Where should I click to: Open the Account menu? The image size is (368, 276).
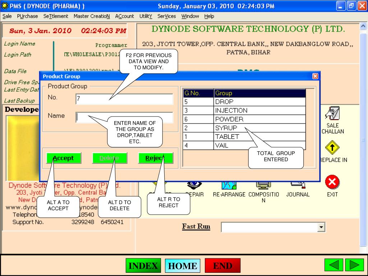point(124,16)
